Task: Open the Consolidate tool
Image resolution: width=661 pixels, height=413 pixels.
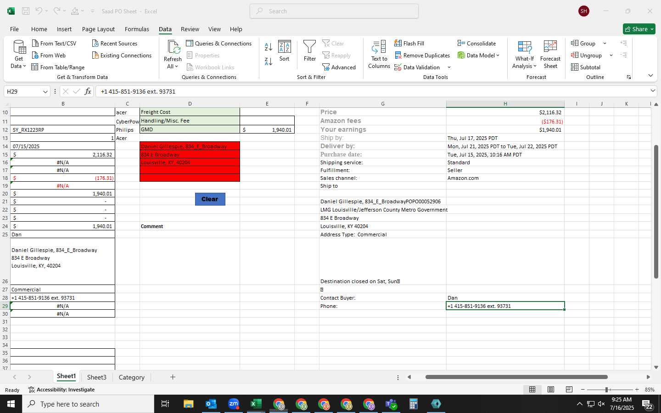Action: click(476, 43)
